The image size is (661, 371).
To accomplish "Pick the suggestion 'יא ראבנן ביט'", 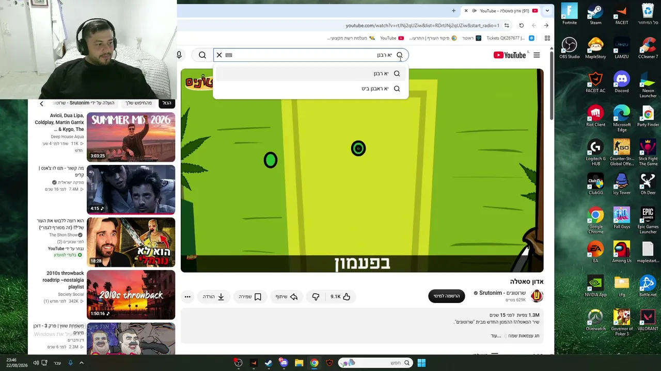I will click(x=311, y=89).
